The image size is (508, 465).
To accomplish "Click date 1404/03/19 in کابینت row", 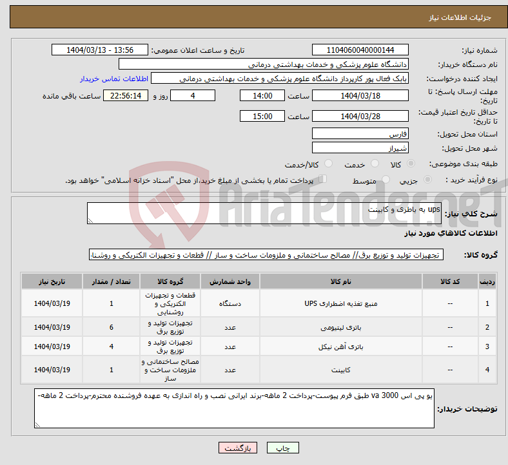I will point(52,370).
